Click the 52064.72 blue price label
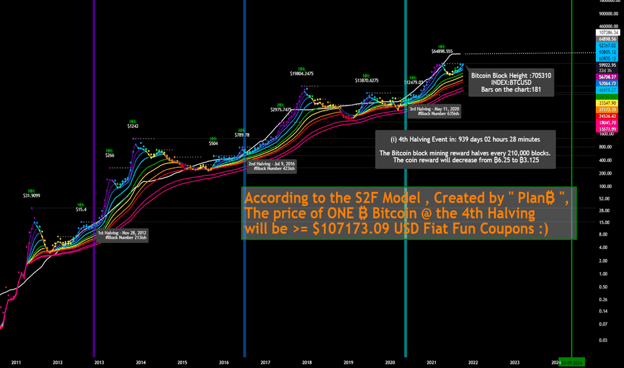This screenshot has width=624, height=368. pos(607,84)
